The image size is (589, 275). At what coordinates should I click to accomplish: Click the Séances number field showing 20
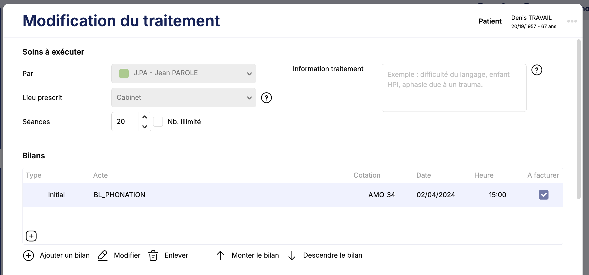(x=125, y=122)
